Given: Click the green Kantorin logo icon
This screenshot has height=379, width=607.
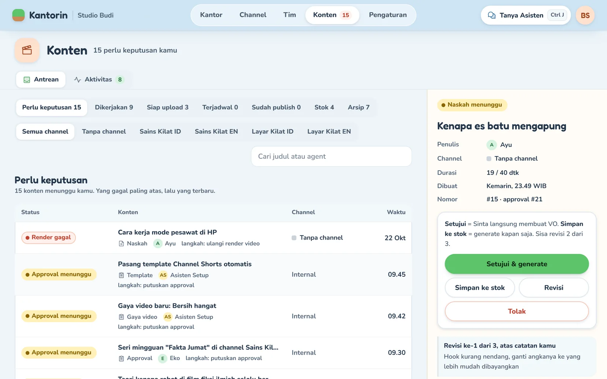Looking at the screenshot, I should pyautogui.click(x=19, y=15).
